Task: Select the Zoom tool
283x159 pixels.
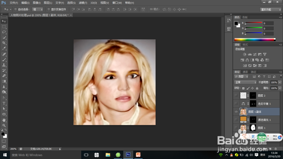Action: (x=4, y=125)
